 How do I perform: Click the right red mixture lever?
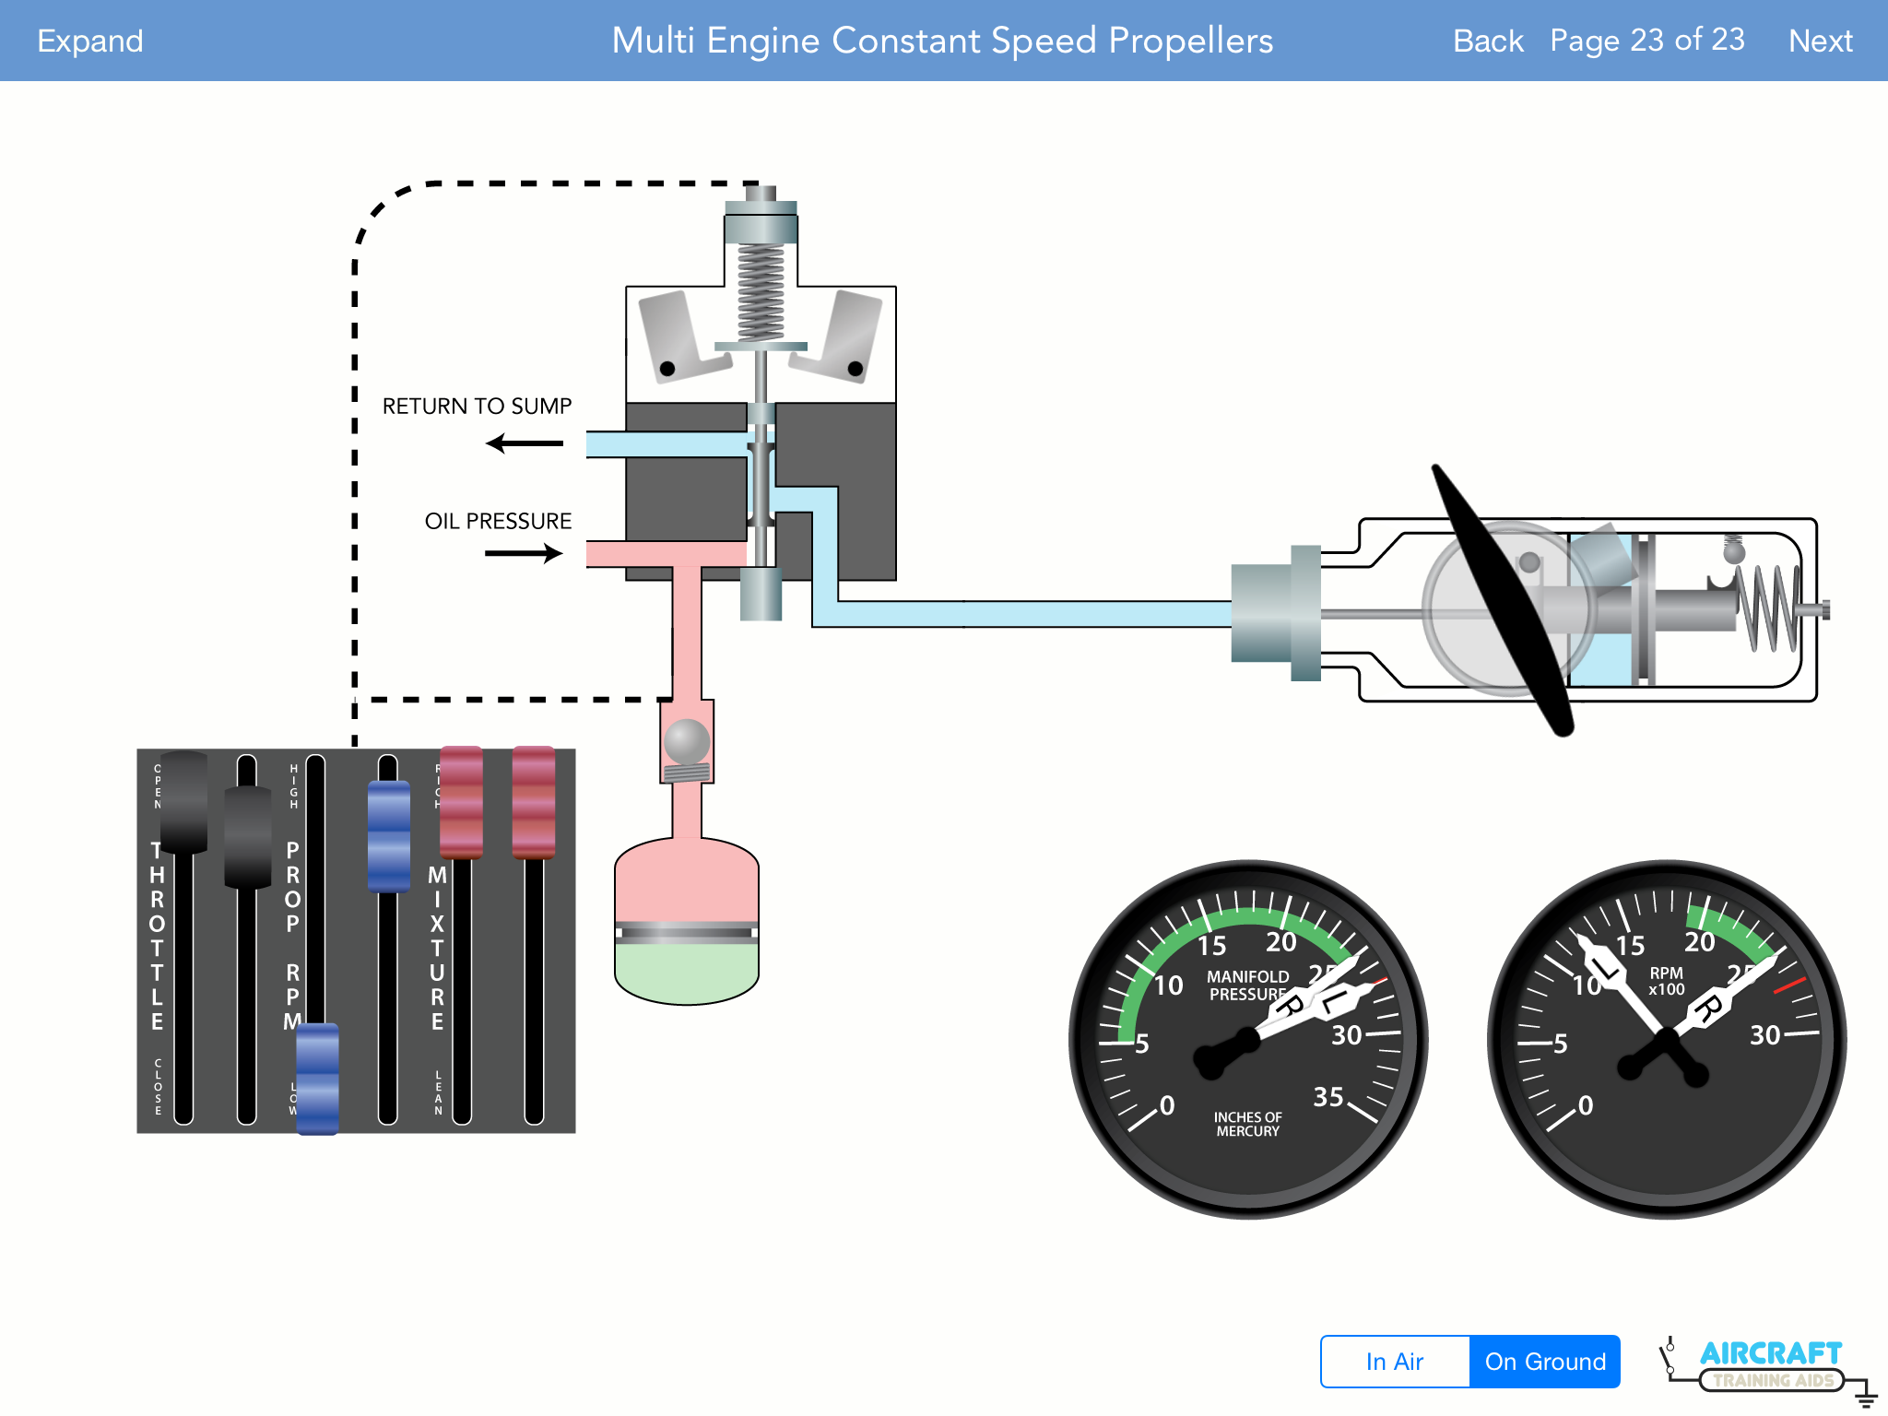533,802
